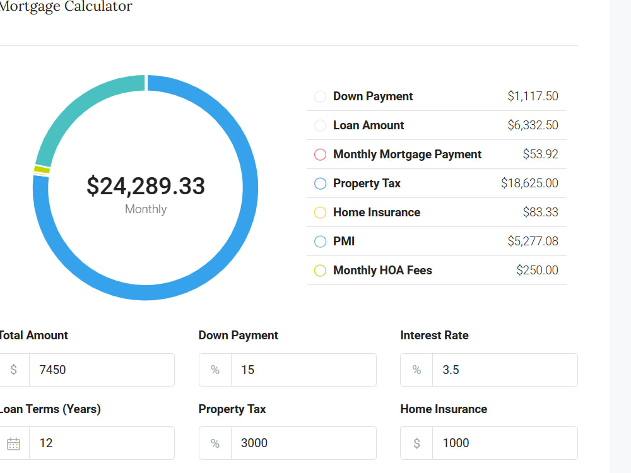This screenshot has width=631, height=473.
Task: Click the percent icon beside Property Tax field
Action: click(x=215, y=443)
